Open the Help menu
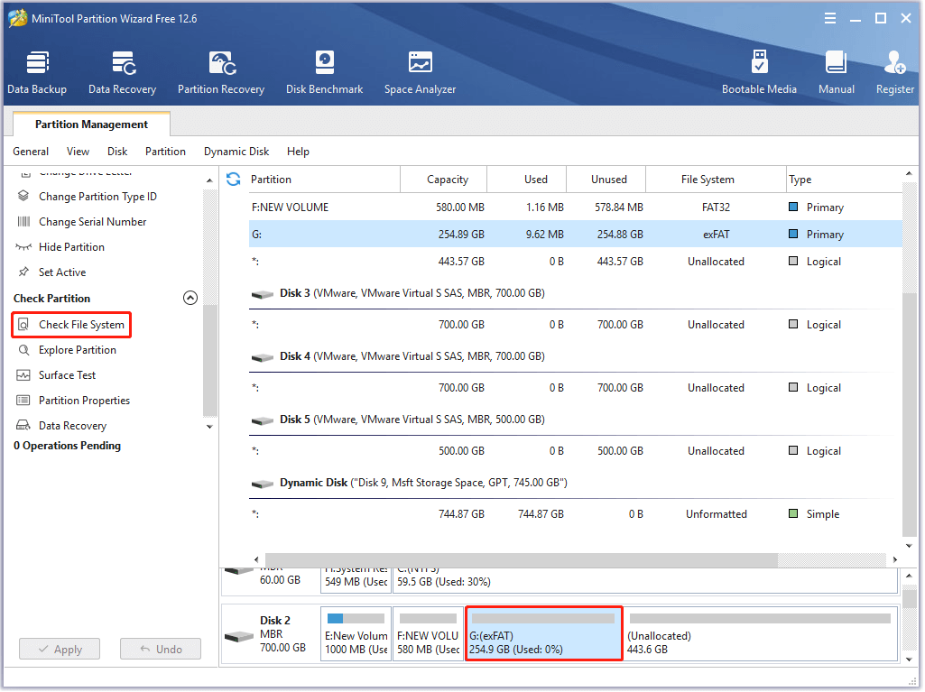Screen dimensions: 925x692 pos(298,152)
